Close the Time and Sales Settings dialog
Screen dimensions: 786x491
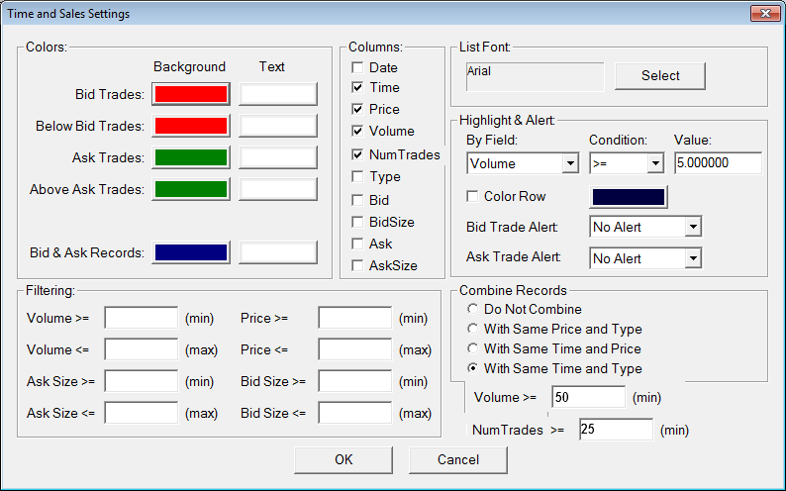(765, 14)
